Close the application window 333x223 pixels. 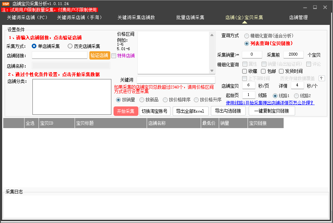click(x=325, y=7)
